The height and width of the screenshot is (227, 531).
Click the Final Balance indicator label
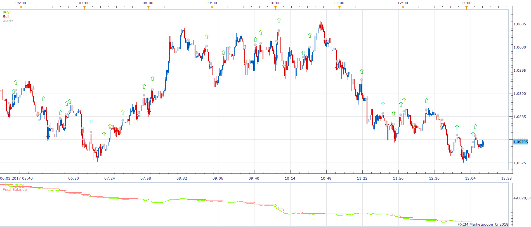click(x=15, y=190)
